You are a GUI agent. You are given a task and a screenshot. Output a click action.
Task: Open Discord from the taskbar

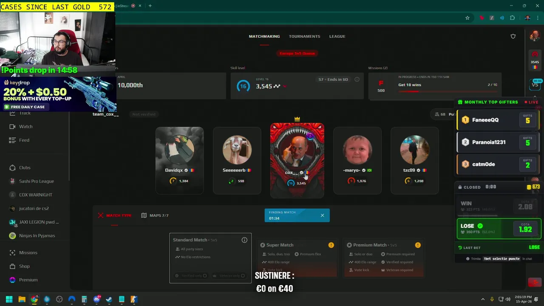click(96, 299)
